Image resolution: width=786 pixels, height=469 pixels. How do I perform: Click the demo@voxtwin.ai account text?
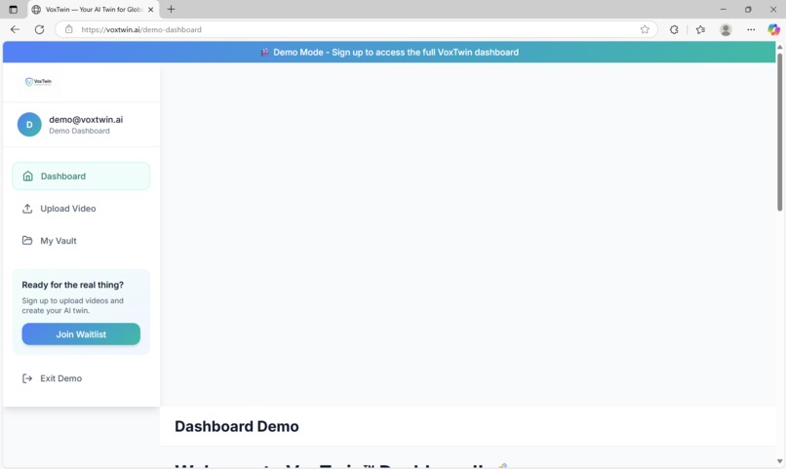(86, 119)
